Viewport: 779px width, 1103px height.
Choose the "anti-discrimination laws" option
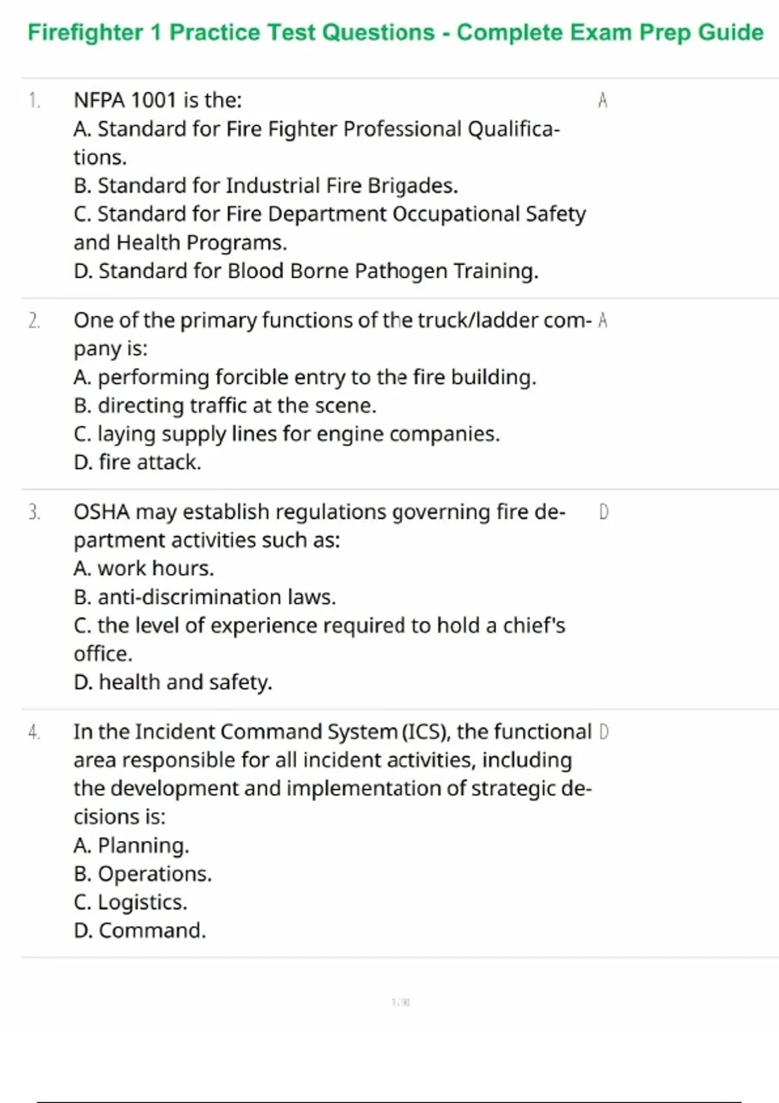pos(204,598)
